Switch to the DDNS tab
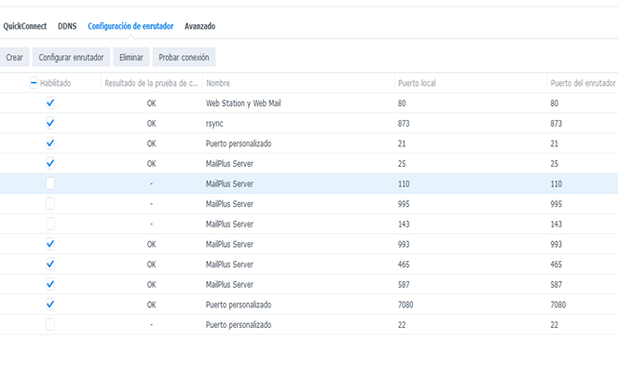The width and height of the screenshot is (618, 382). point(67,26)
